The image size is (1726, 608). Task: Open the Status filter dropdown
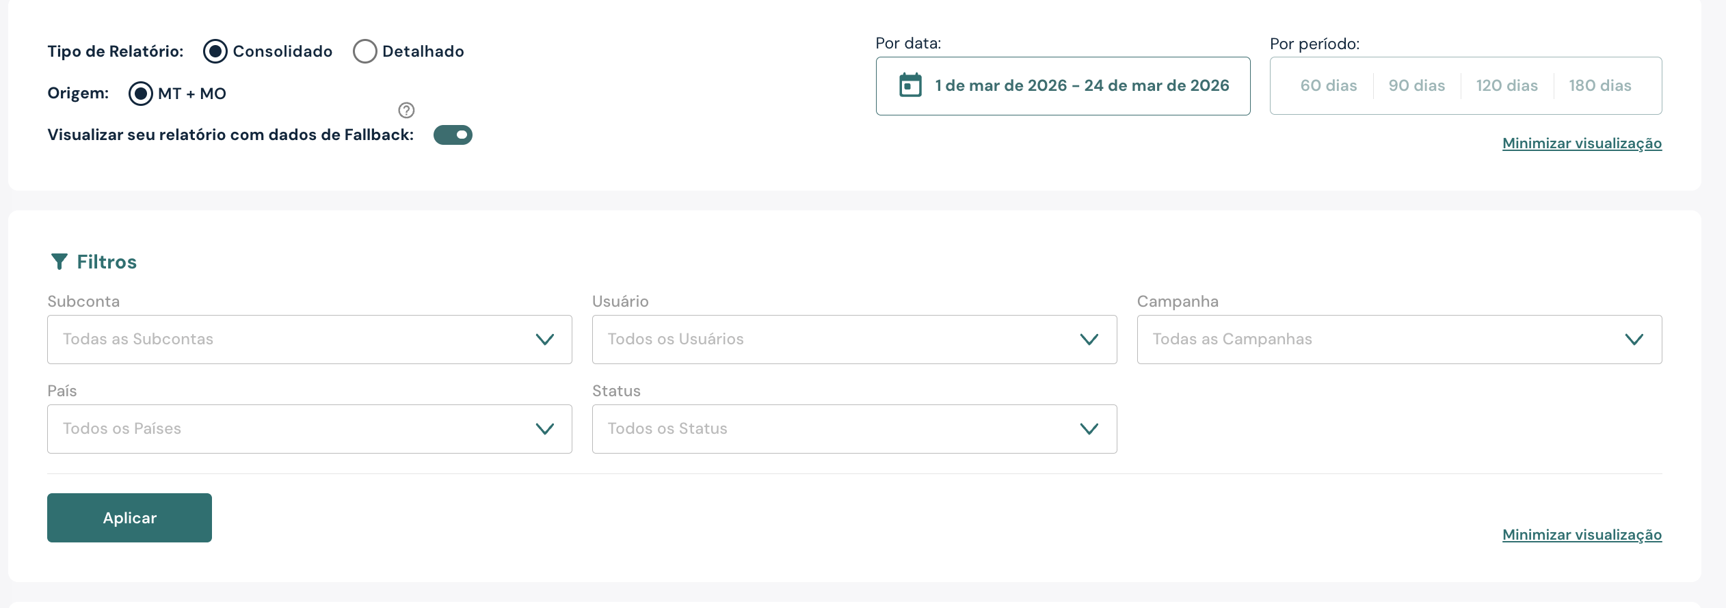click(854, 429)
